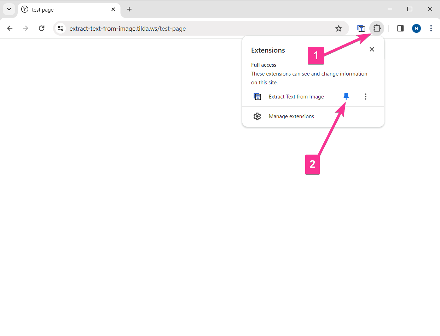440x336 pixels.
Task: Open a new tab with plus button
Action: (x=129, y=10)
